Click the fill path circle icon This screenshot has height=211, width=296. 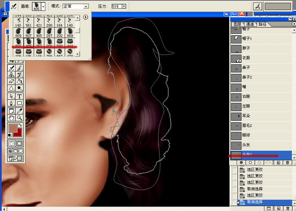pos(241,163)
